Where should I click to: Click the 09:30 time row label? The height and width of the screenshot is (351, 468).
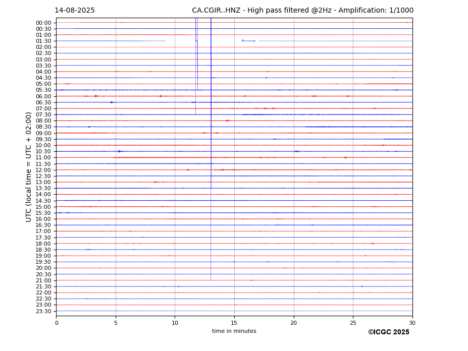pos(43,139)
